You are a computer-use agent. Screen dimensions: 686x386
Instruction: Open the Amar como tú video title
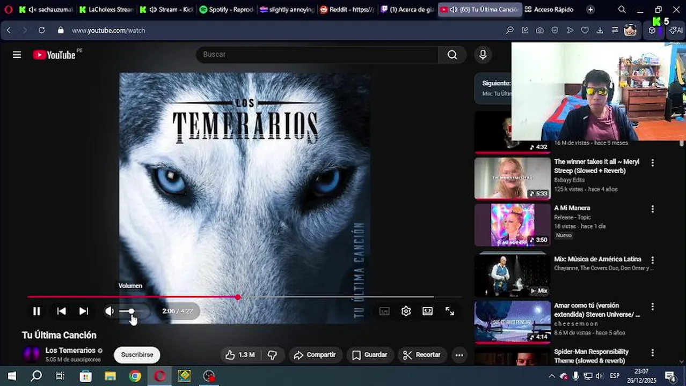pos(597,310)
